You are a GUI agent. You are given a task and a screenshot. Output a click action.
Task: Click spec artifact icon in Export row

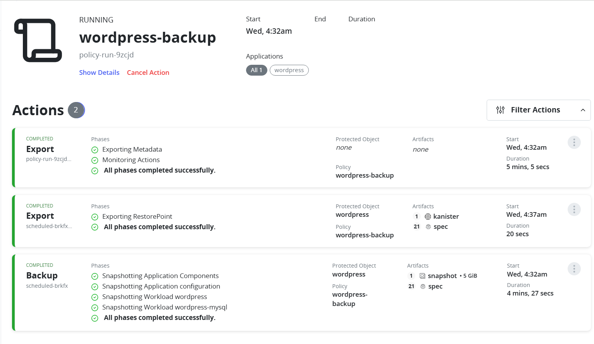tap(428, 227)
